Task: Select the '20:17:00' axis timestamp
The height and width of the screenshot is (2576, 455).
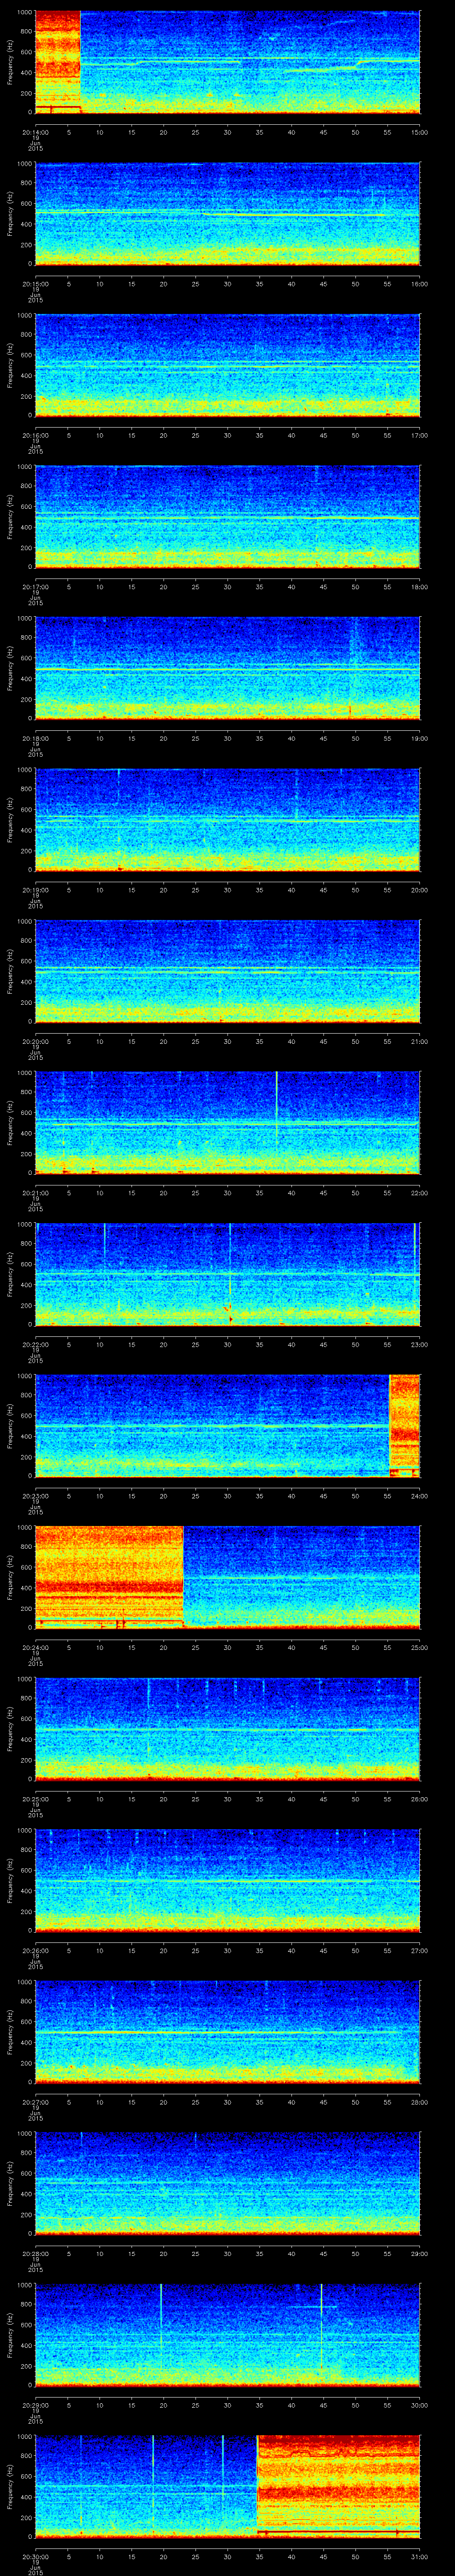Action: 35,587
